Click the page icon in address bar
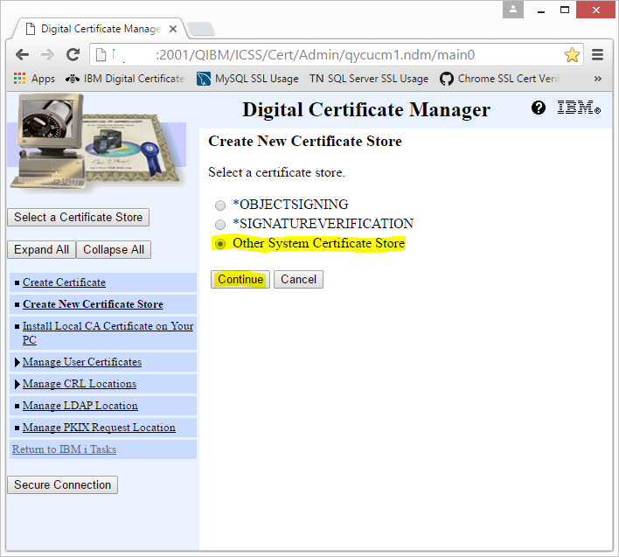 [x=101, y=55]
